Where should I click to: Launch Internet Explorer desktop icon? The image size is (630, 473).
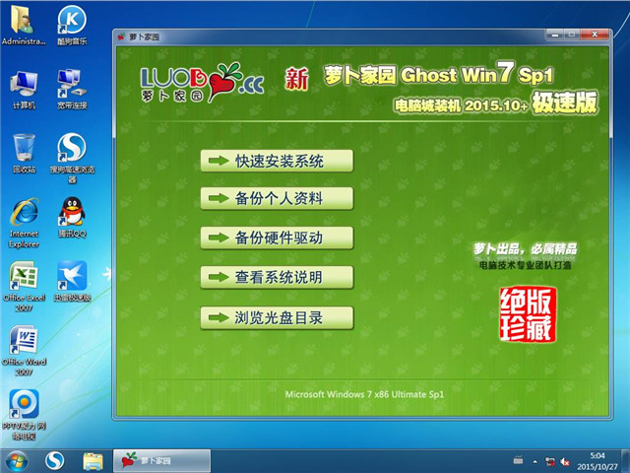point(24,217)
